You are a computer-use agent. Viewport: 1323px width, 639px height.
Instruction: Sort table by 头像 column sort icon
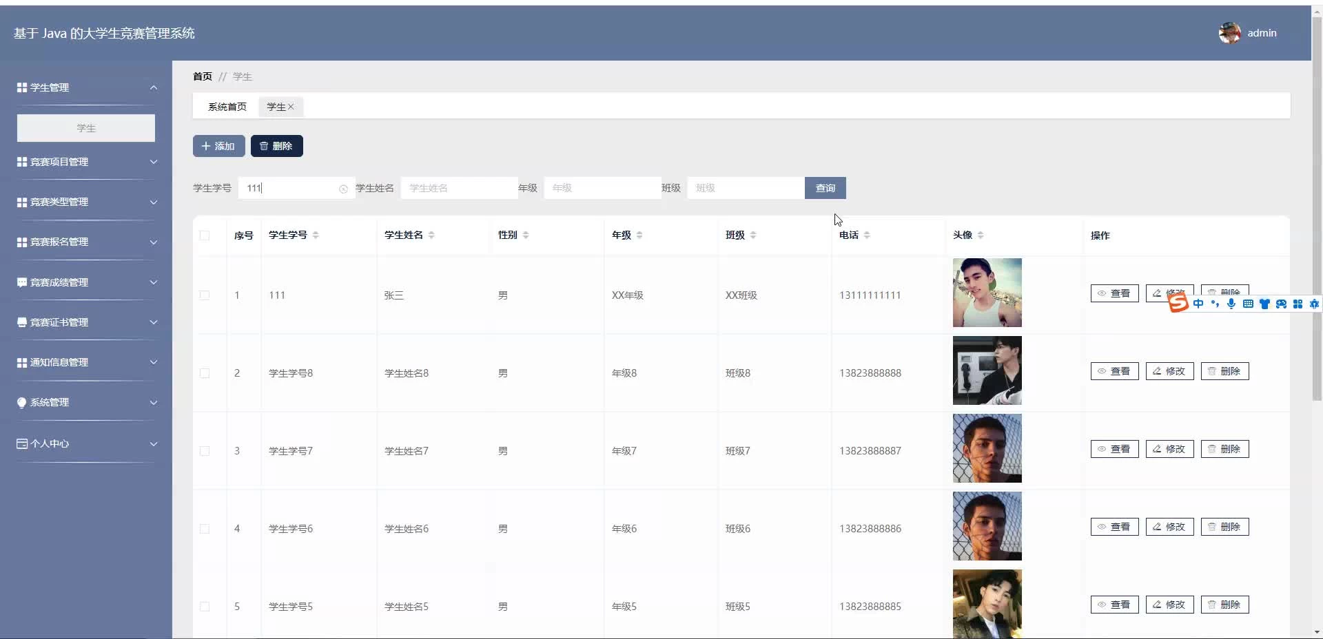tap(981, 235)
